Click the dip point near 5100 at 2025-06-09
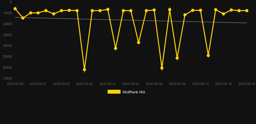The width and height of the screenshot is (256, 124). coord(177,58)
